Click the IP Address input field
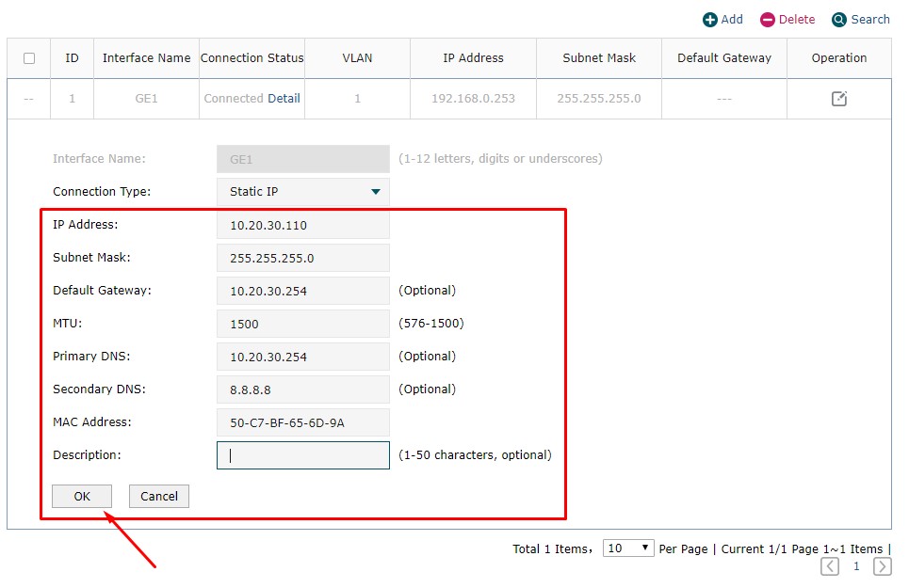 (302, 225)
